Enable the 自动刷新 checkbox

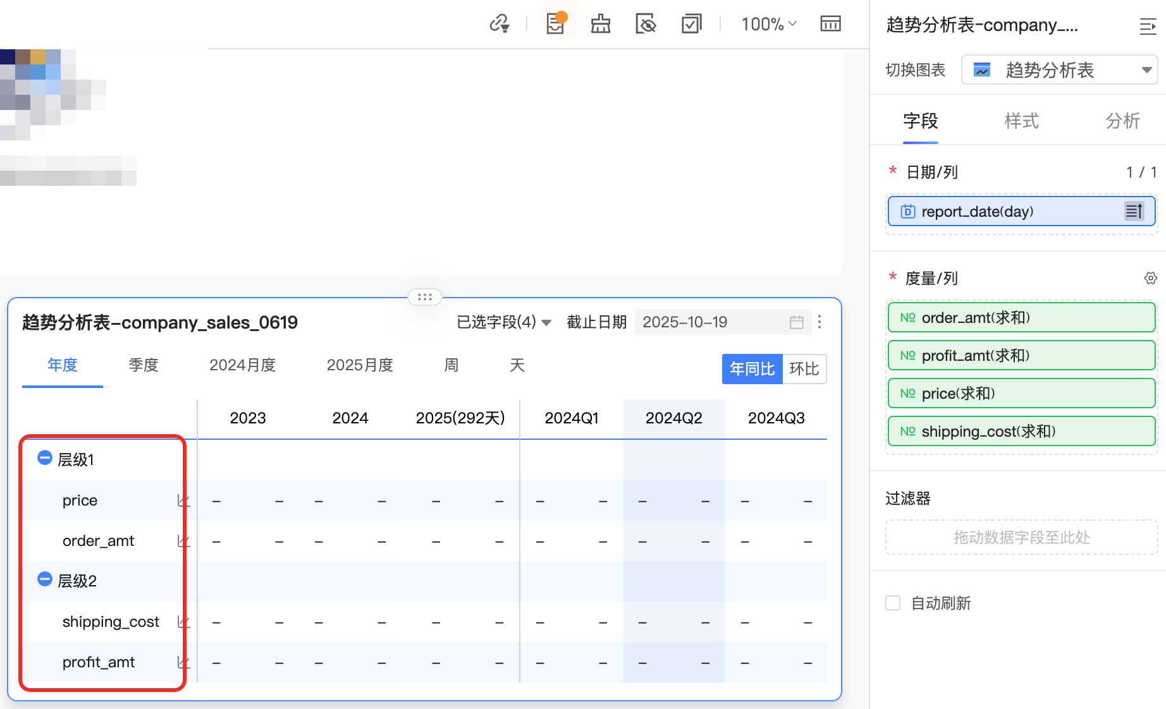(x=893, y=603)
